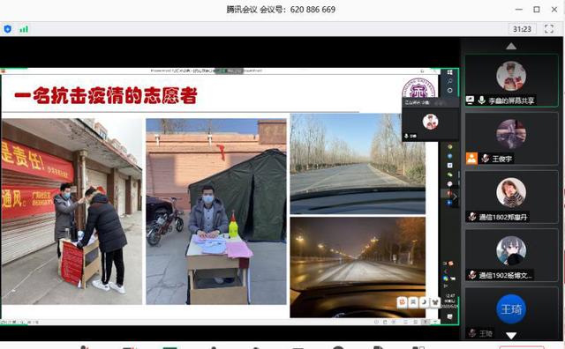Check the green network signal indicator
Screen dimensions: 565x349
(24, 29)
